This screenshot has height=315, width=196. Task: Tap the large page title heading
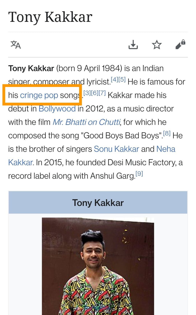(50, 17)
